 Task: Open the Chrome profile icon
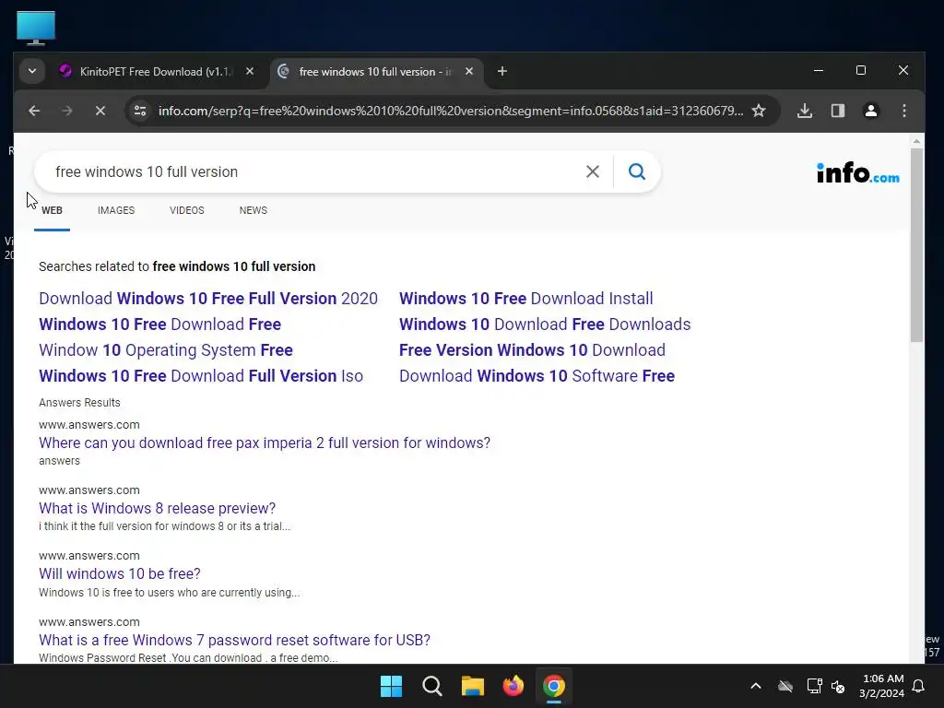(870, 111)
